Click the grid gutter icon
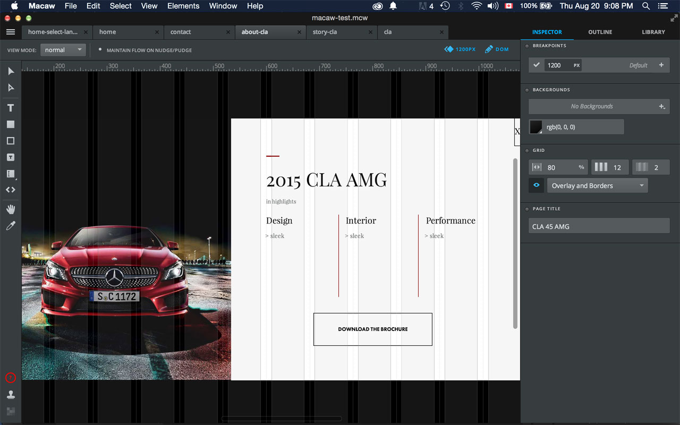The height and width of the screenshot is (425, 680). point(642,167)
